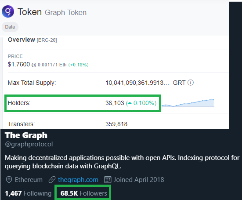Open the thegraph.com profile link
The height and width of the screenshot is (200, 242).
point(78,180)
